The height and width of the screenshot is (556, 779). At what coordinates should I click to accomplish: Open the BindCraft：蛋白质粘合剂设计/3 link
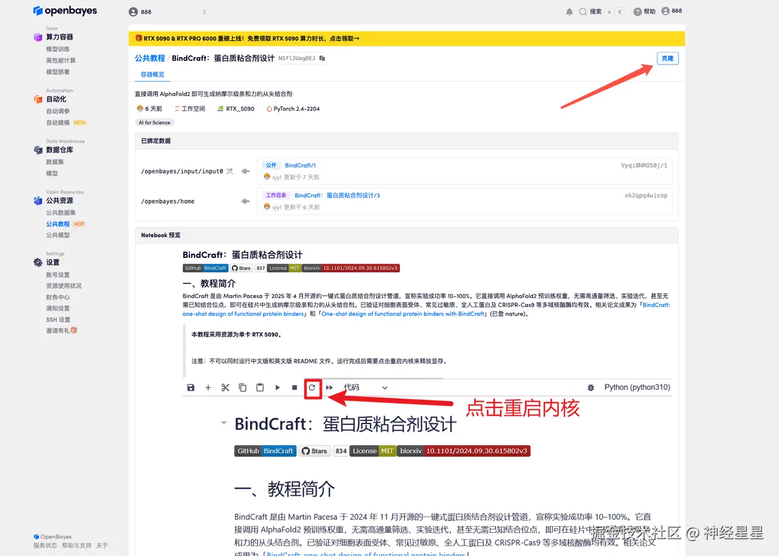(x=337, y=195)
